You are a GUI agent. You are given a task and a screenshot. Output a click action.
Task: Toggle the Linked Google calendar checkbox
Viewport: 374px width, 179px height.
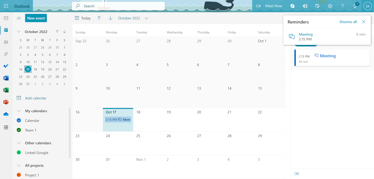click(x=19, y=152)
